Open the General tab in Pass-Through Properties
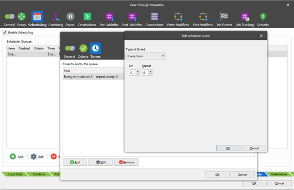Image resolution: width=294 pixels, height=190 pixels. click(9, 19)
